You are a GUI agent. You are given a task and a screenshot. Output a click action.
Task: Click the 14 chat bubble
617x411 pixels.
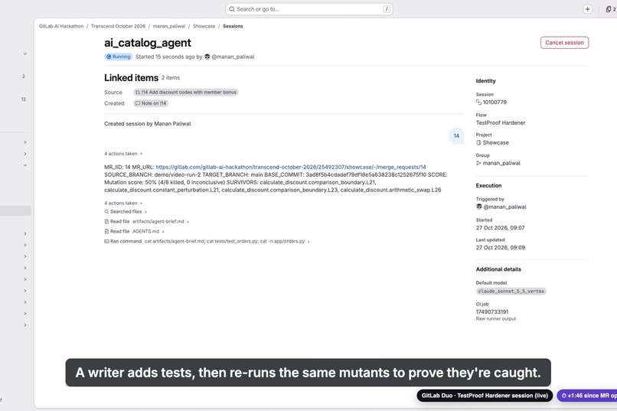point(456,135)
